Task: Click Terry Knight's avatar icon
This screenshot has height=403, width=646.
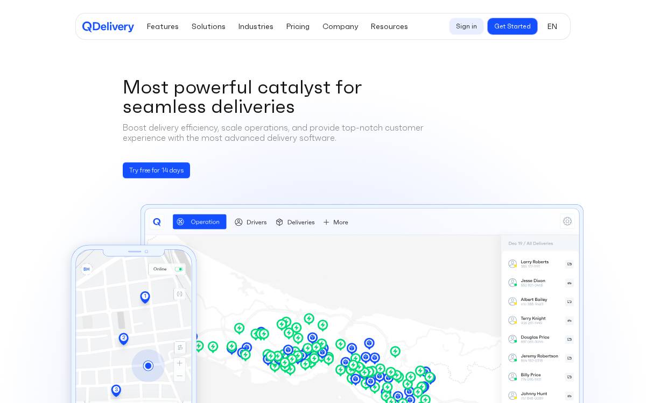Action: pyautogui.click(x=512, y=320)
